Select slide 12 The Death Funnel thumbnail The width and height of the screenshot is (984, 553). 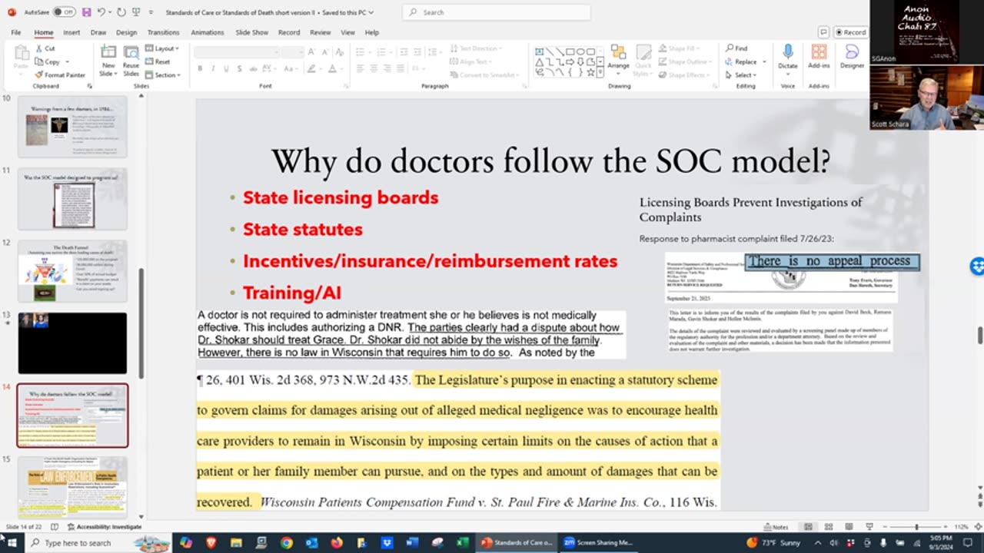72,271
